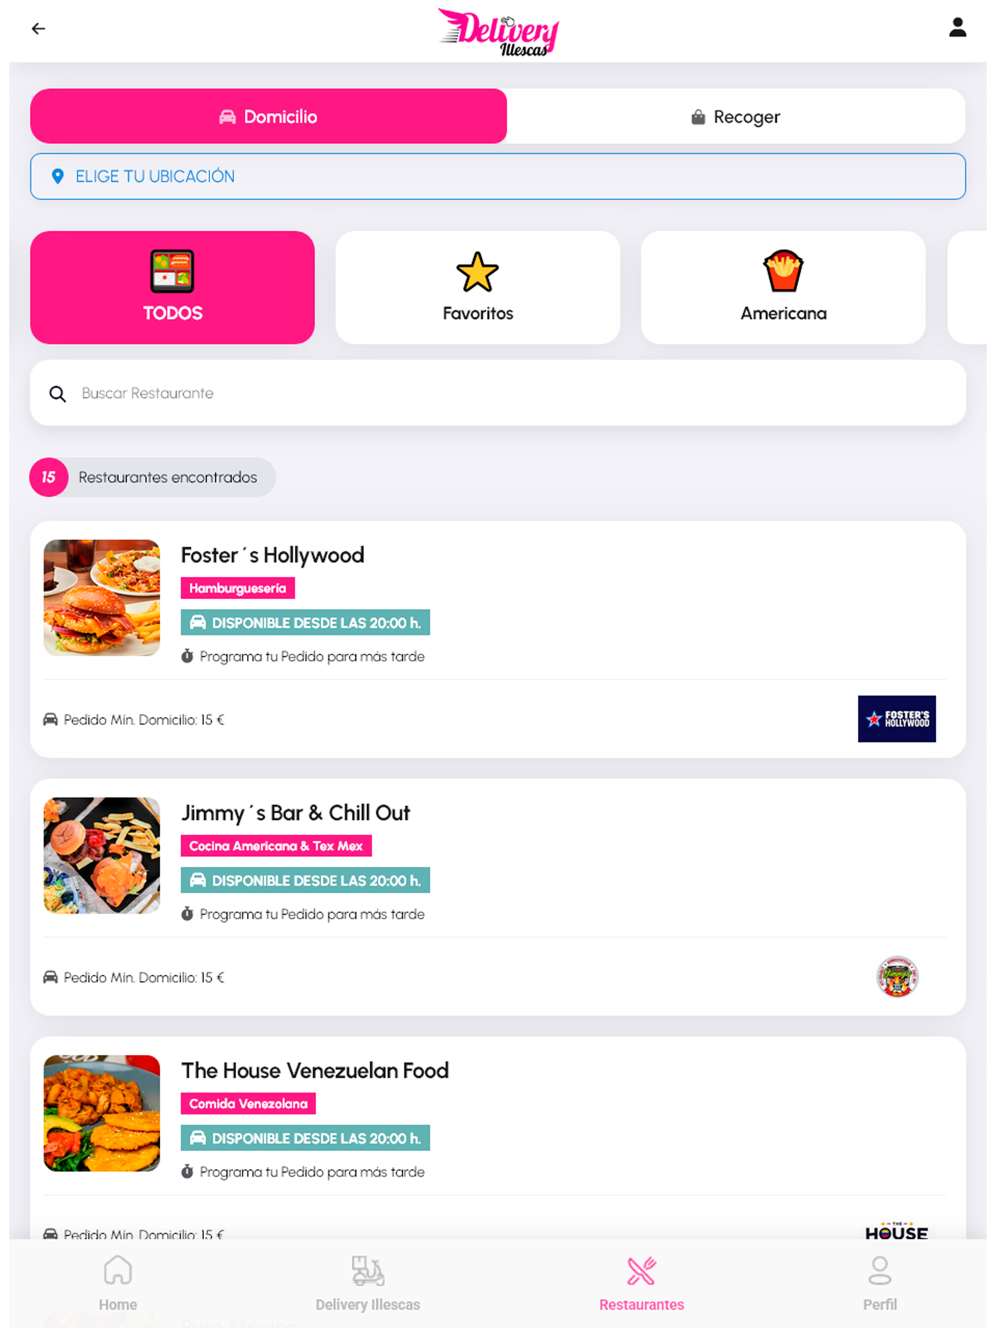Viewport: 995px width, 1328px height.
Task: Focus the Buscar Restaurante search field
Action: (x=497, y=393)
